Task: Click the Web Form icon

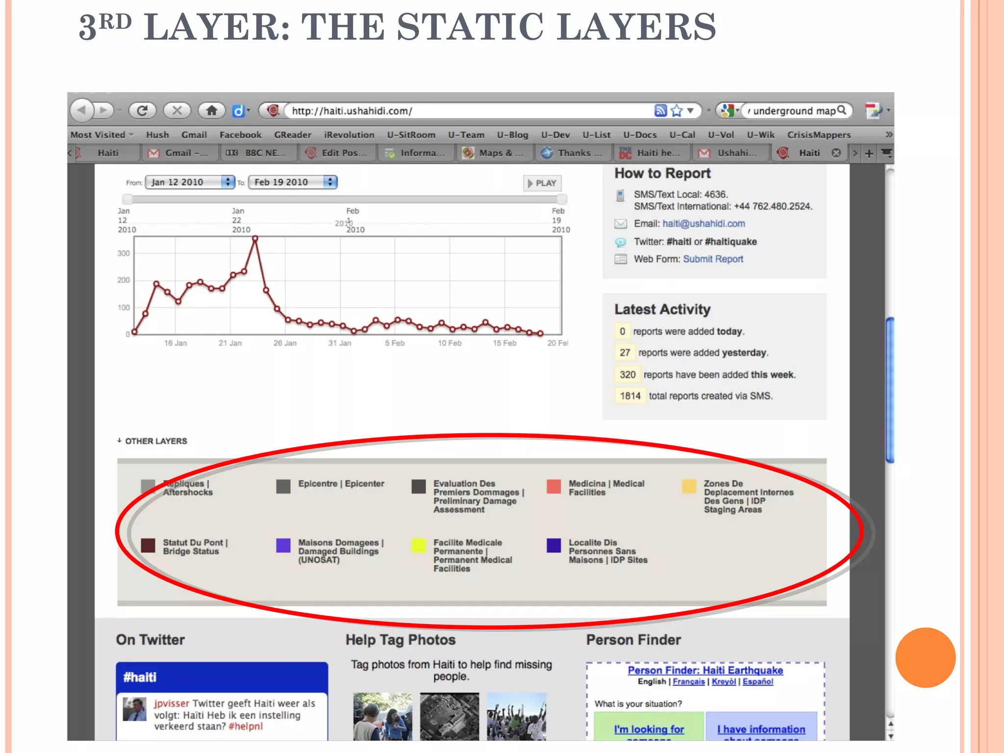Action: pos(621,259)
